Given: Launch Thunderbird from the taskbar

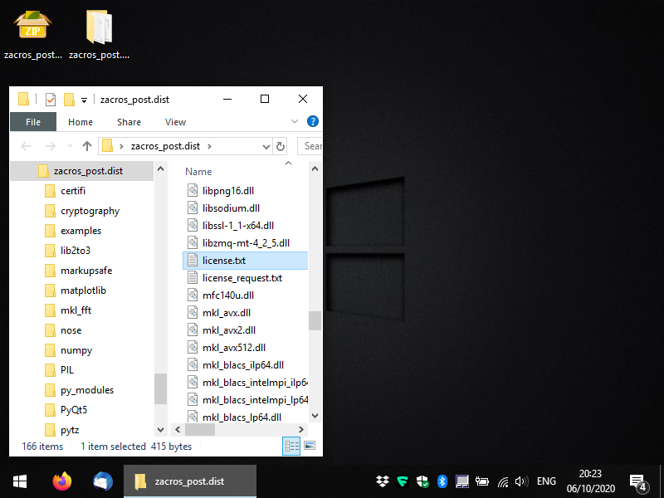Looking at the screenshot, I should (103, 481).
